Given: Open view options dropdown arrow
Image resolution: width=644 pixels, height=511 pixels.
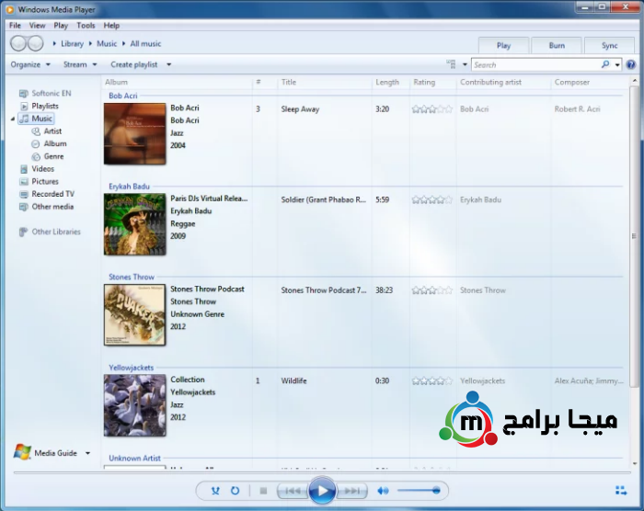Looking at the screenshot, I should (x=465, y=65).
